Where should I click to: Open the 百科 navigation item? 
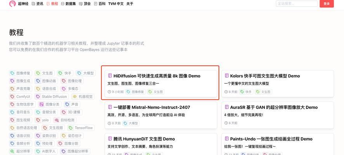click(100, 4)
